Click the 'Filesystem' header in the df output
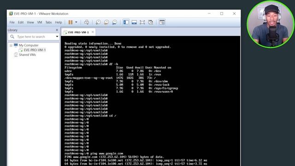Image resolution: width=295 pixels, height=166 pixels. (x=73, y=68)
